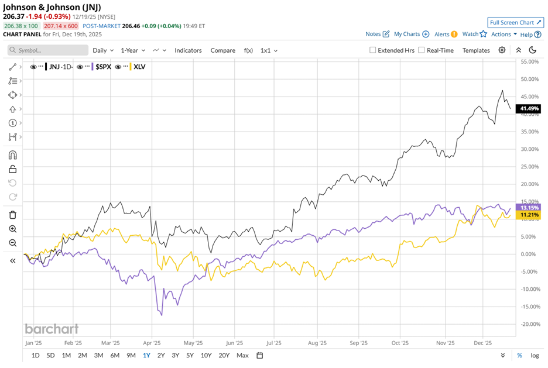The width and height of the screenshot is (548, 368).
Task: Open the Daily interval dropdown
Action: tap(103, 50)
